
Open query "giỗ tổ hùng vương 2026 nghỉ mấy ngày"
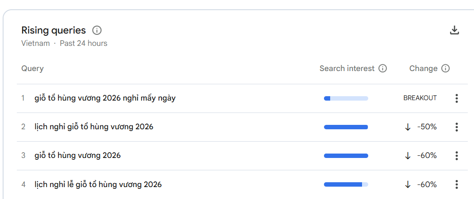105,98
